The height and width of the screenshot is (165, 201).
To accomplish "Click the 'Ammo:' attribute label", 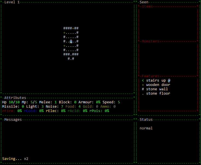I will [106, 107].
